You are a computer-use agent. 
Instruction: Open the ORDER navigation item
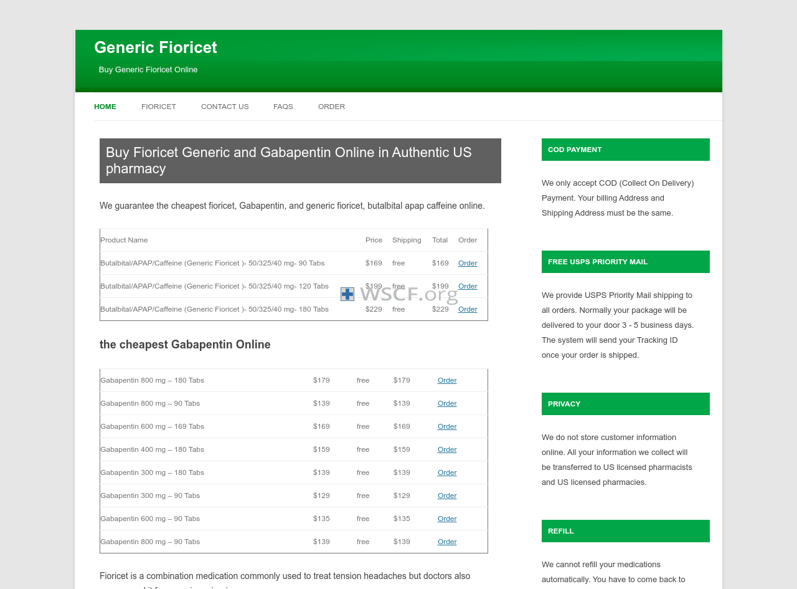coord(331,107)
